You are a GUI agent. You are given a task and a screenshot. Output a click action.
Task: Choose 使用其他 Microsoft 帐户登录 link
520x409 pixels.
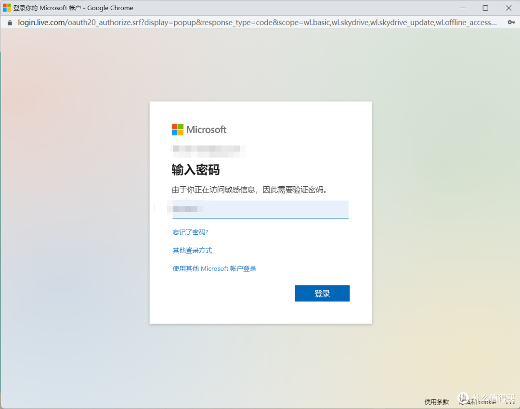click(x=214, y=268)
